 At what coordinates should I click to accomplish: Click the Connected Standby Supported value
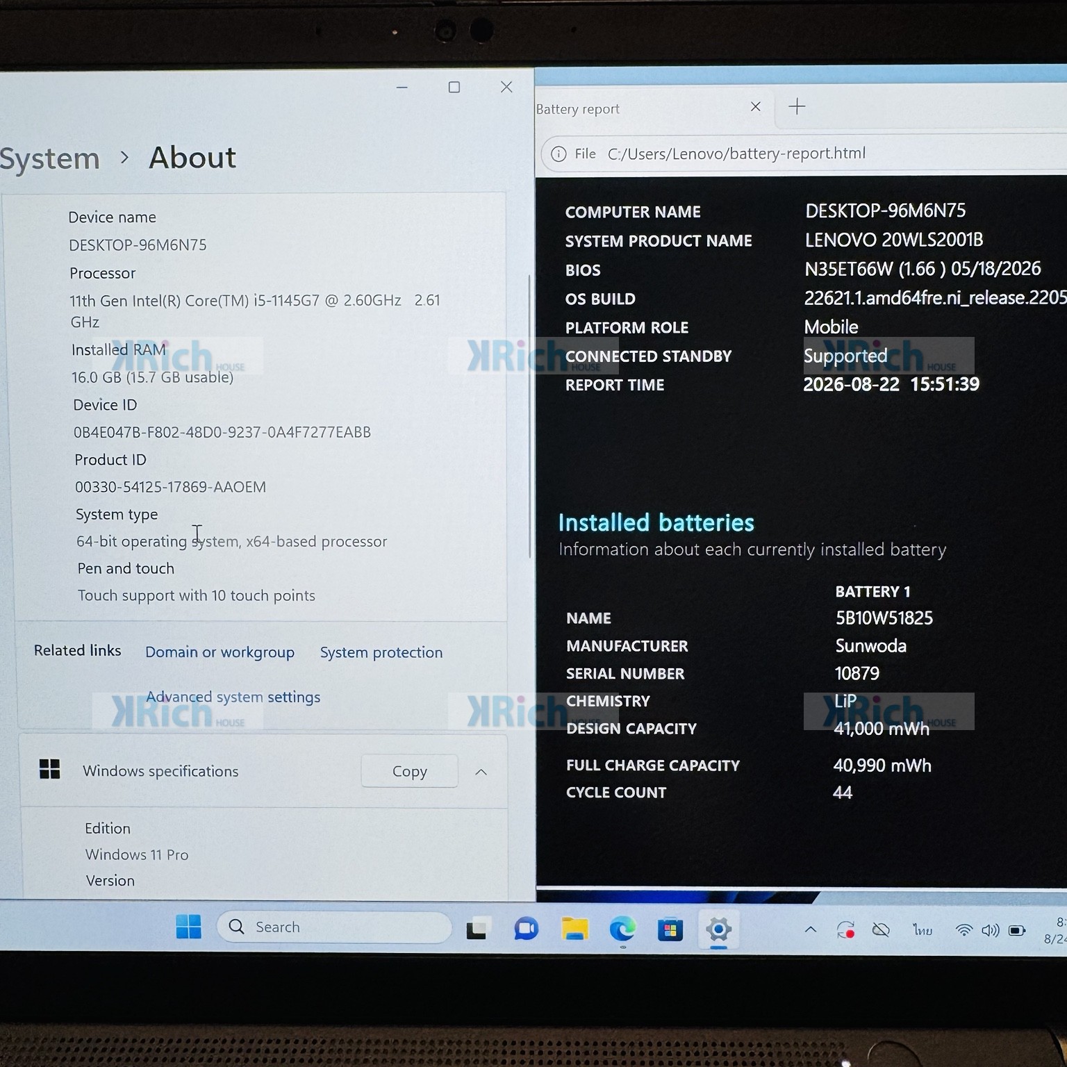pyautogui.click(x=845, y=356)
